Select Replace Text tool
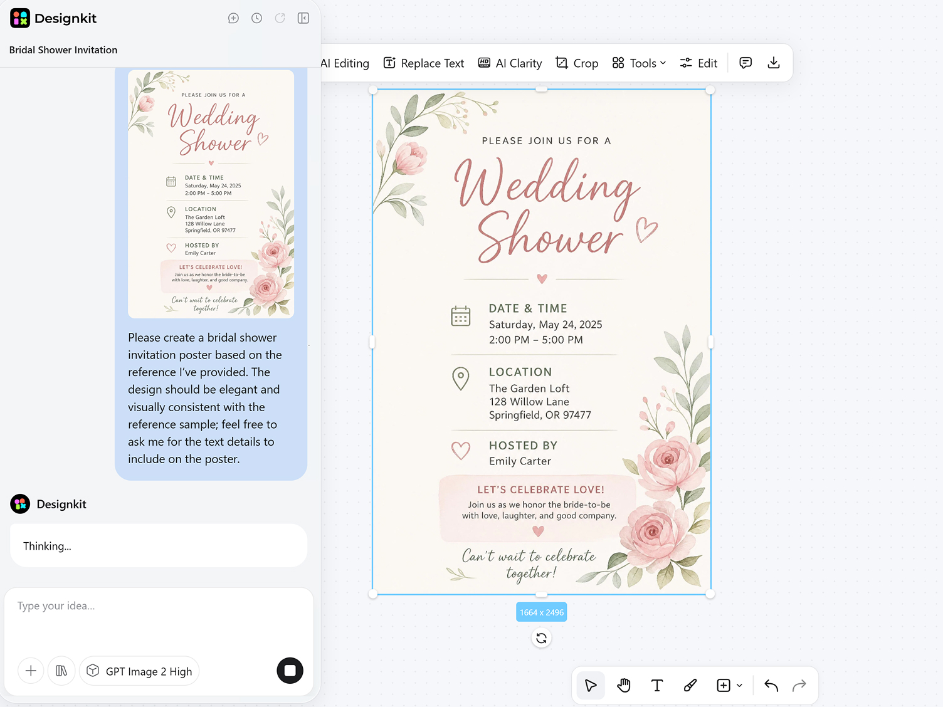 coord(424,63)
